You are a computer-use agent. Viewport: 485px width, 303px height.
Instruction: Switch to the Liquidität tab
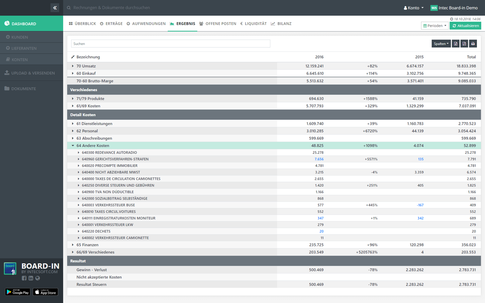click(x=253, y=24)
